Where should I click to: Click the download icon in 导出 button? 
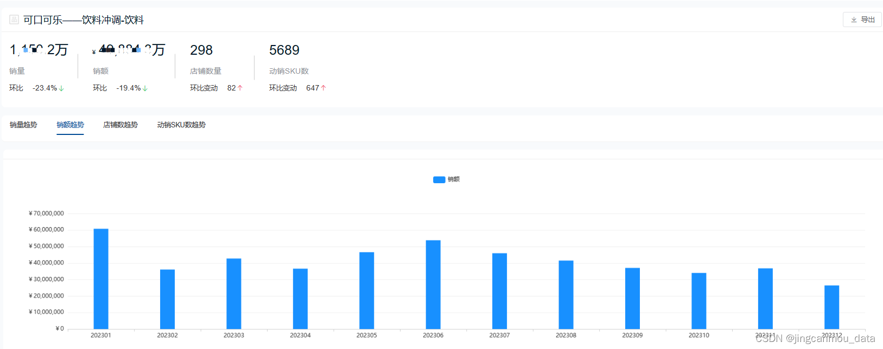click(854, 20)
